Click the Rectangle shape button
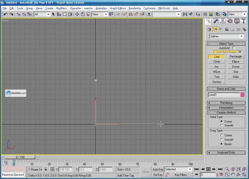 click(236, 57)
